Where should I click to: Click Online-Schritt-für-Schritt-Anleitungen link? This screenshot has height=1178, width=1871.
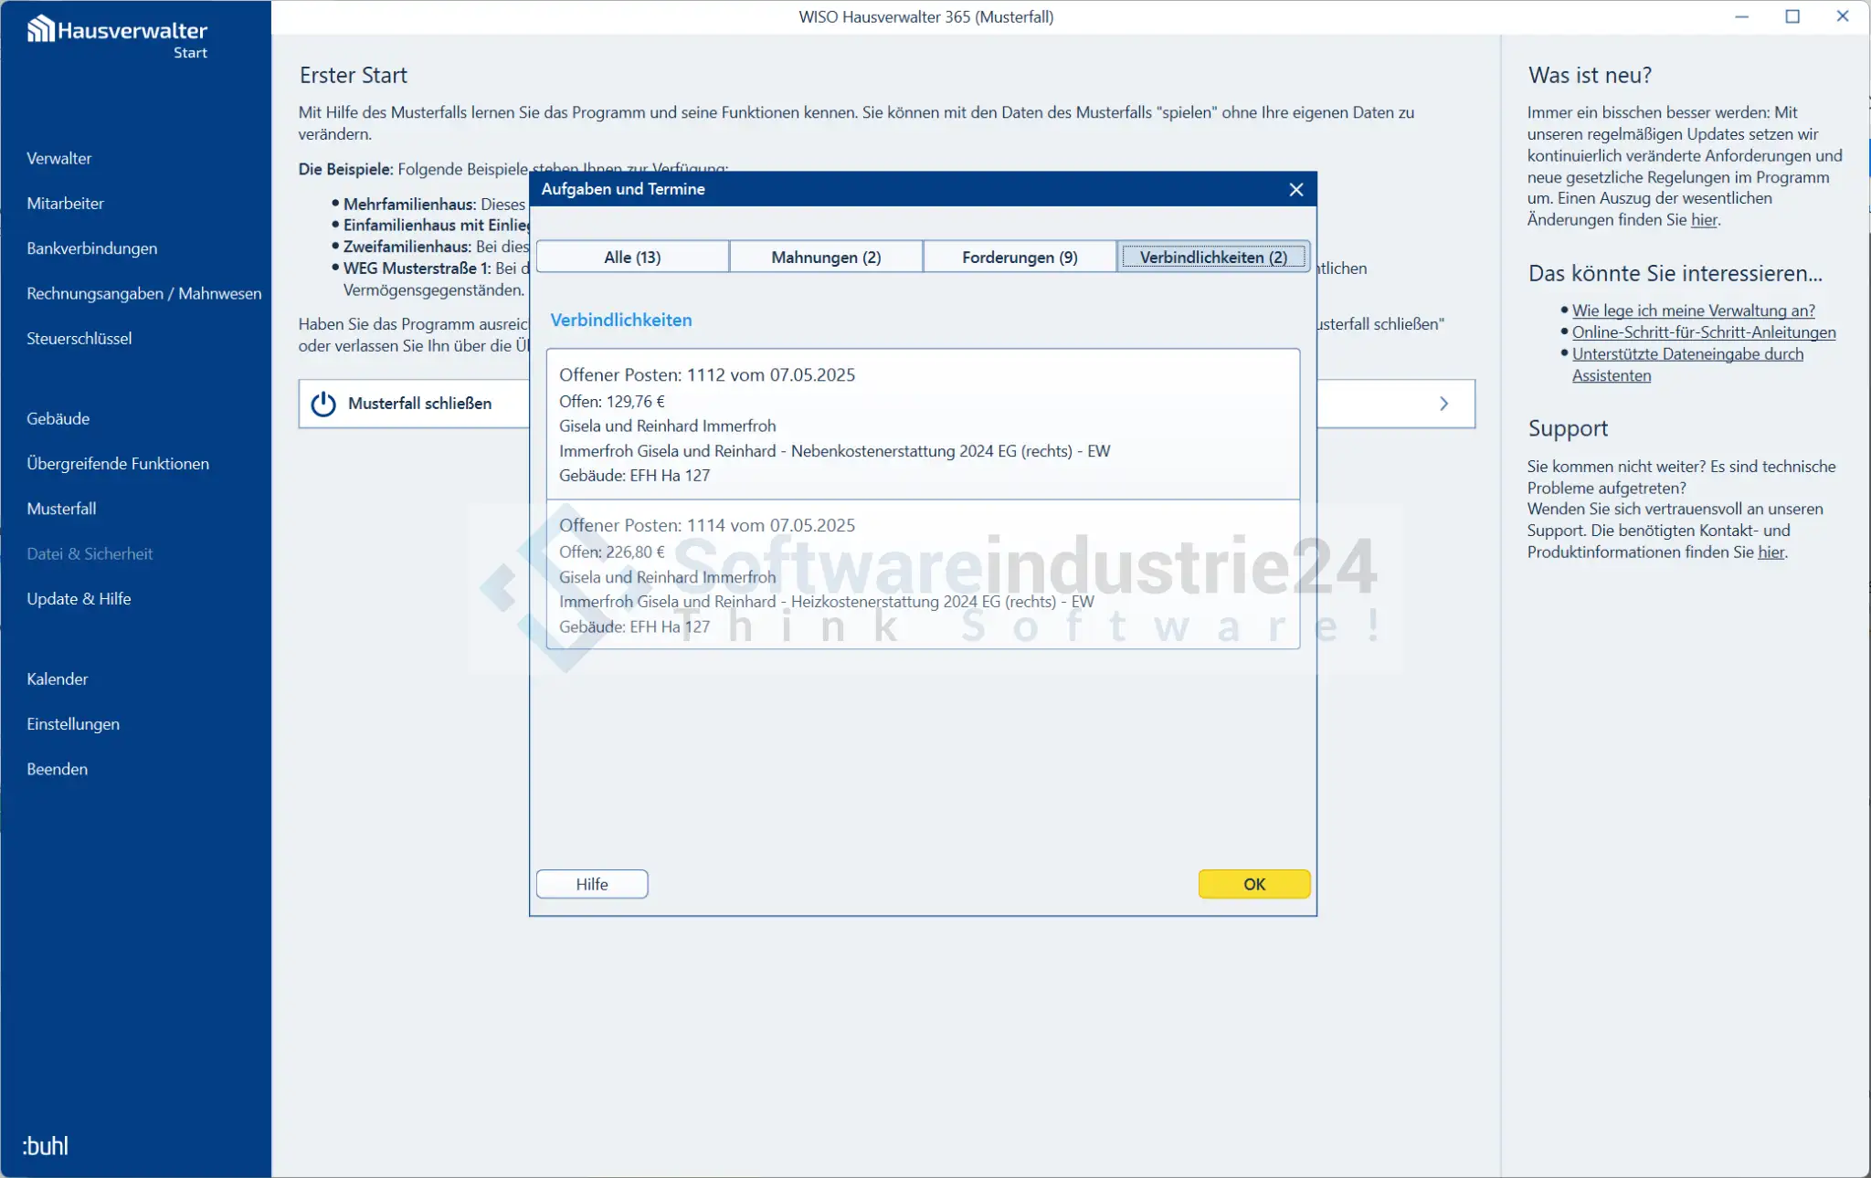coord(1703,332)
